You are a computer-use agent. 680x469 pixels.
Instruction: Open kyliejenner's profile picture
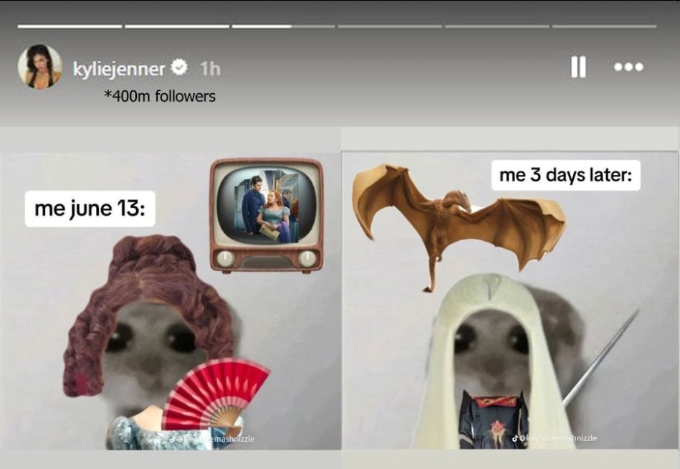point(40,67)
